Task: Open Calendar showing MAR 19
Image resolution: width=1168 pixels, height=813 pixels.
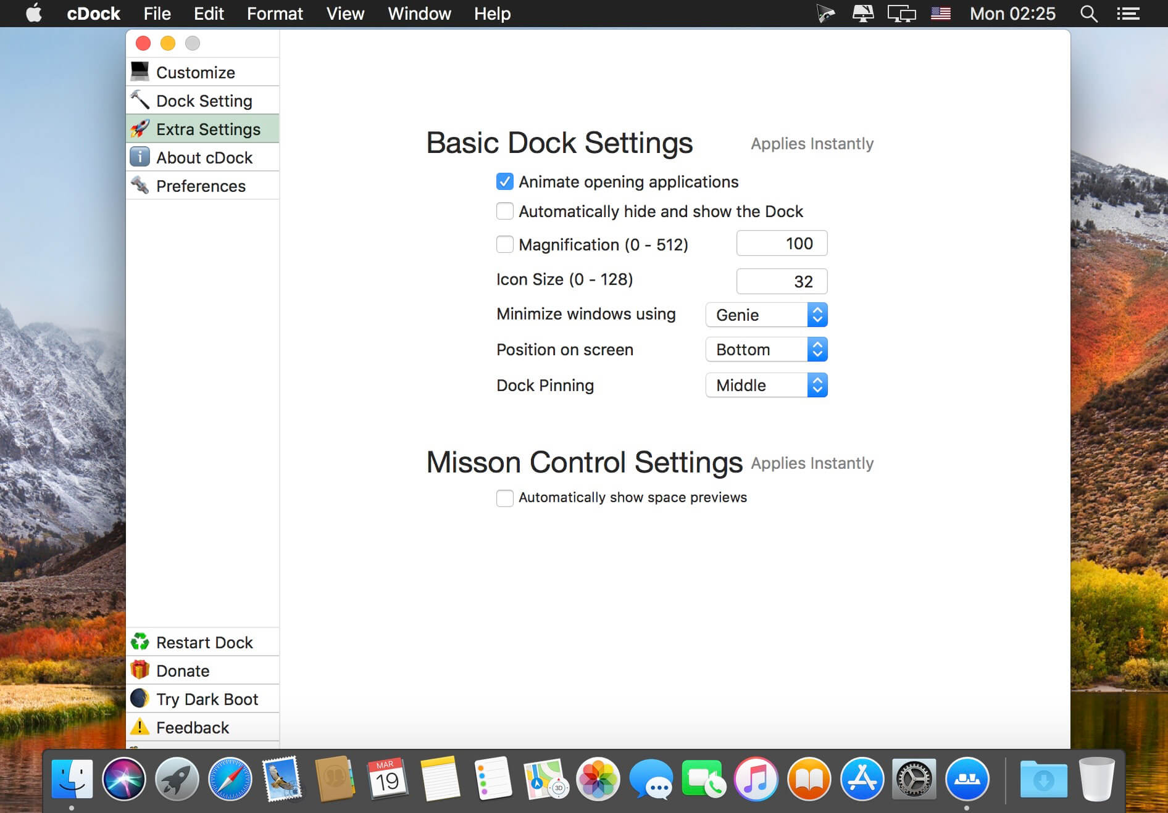Action: (388, 779)
